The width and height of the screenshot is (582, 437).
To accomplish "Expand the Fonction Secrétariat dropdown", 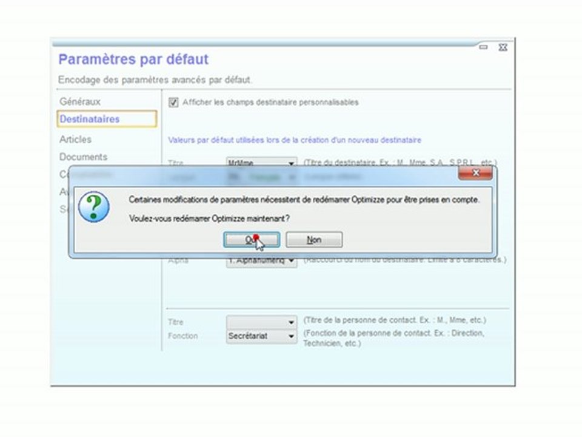I will coord(292,336).
